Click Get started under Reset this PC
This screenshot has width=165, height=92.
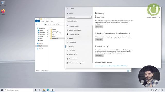tap(99, 27)
